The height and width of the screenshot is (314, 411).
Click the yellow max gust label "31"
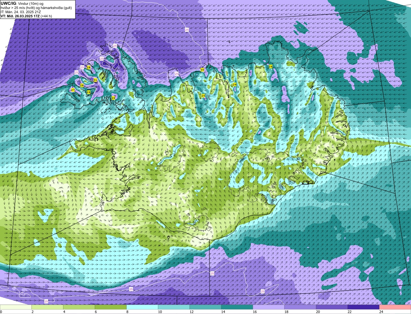[x=95, y=80]
